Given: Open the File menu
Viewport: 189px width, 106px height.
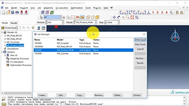Looking at the screenshot, I should tap(6, 8).
